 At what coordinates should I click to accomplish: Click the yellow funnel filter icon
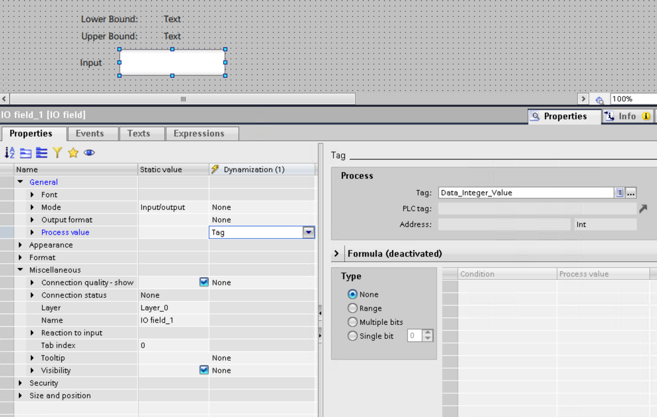57,152
